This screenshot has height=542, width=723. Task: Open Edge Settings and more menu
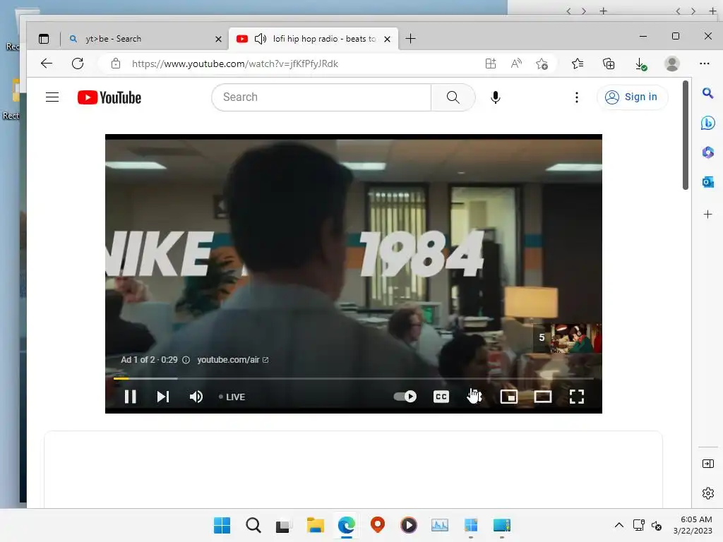click(704, 64)
